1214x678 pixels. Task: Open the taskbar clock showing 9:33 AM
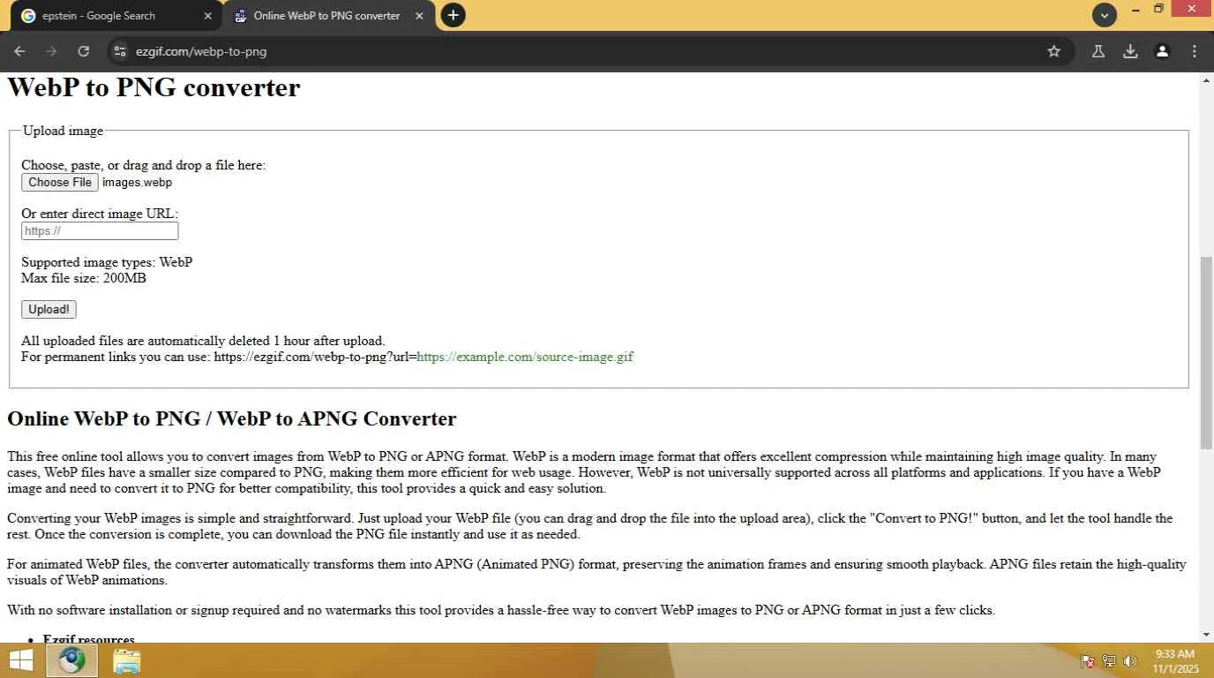tap(1174, 661)
